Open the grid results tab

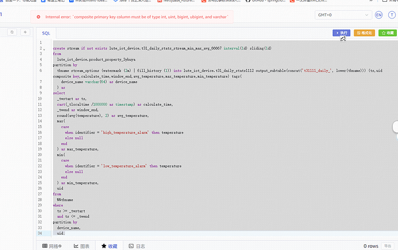tap(54, 246)
